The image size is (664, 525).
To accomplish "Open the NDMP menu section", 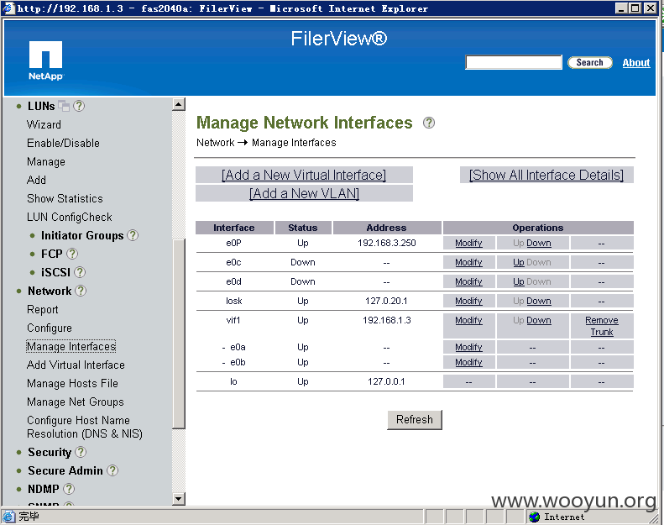I will (43, 489).
